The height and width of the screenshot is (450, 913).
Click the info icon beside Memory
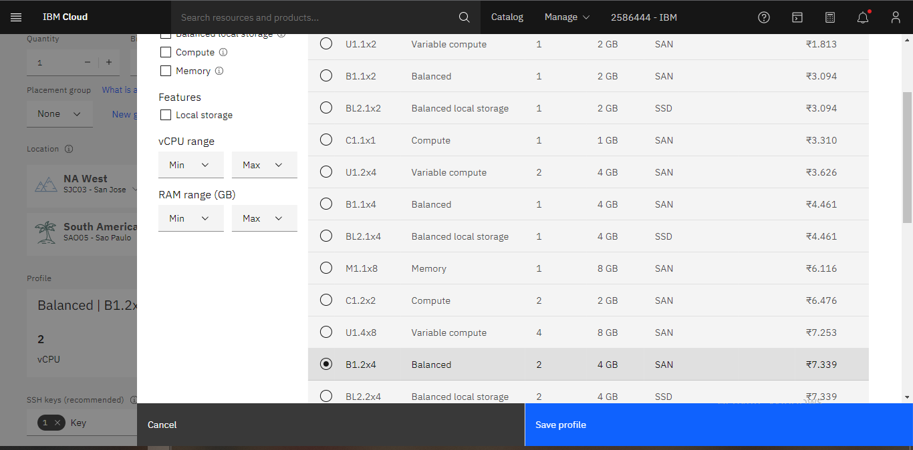(x=219, y=71)
